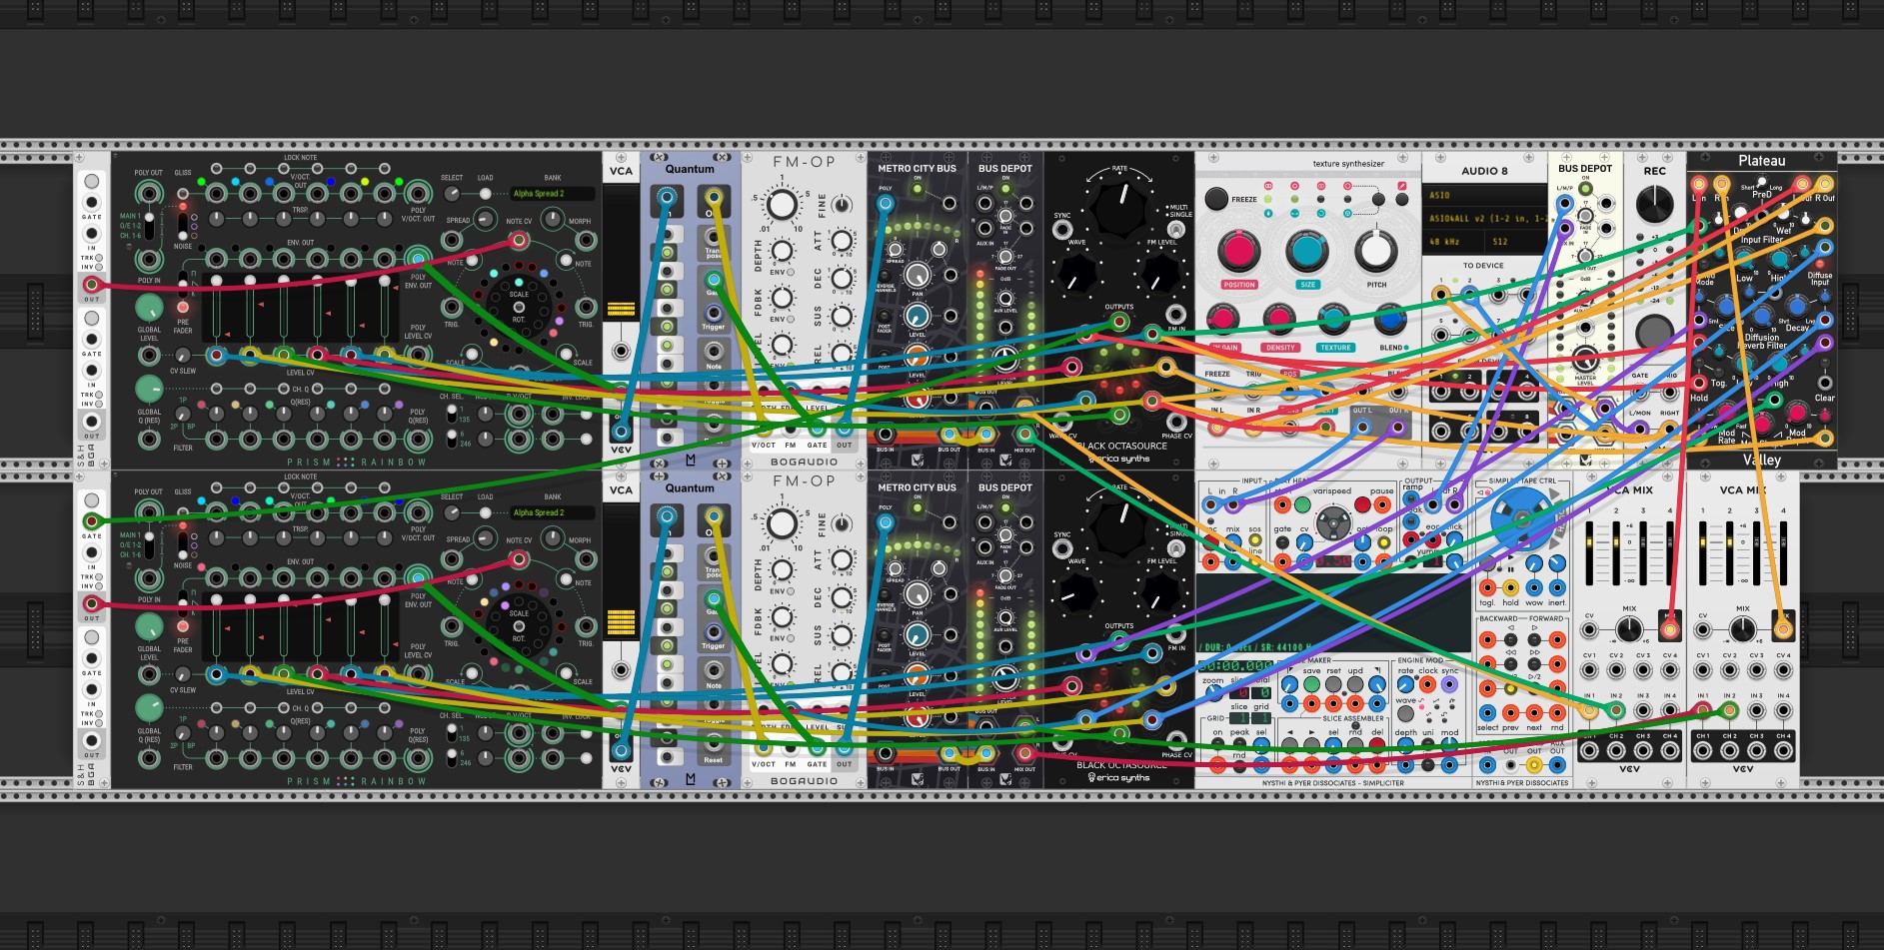This screenshot has width=1884, height=950.
Task: Click the wow jack on Simpler Tape Ctrl
Action: [1533, 587]
